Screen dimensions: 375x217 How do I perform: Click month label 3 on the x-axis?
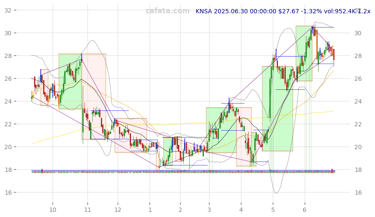[209, 210]
